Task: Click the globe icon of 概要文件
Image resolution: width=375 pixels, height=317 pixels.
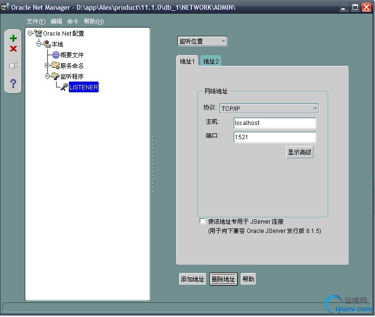Action: 56,55
